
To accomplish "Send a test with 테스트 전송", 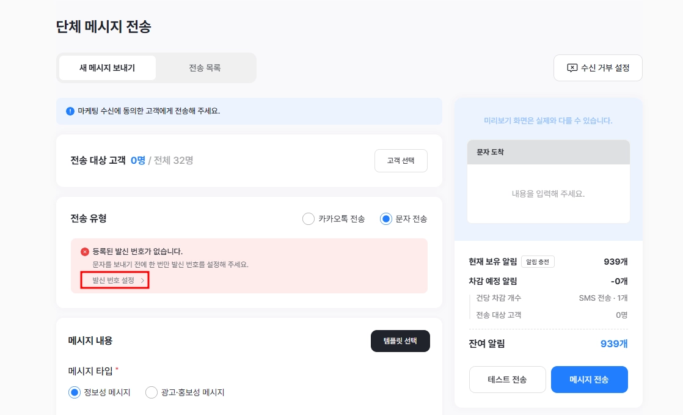I will pyautogui.click(x=508, y=380).
